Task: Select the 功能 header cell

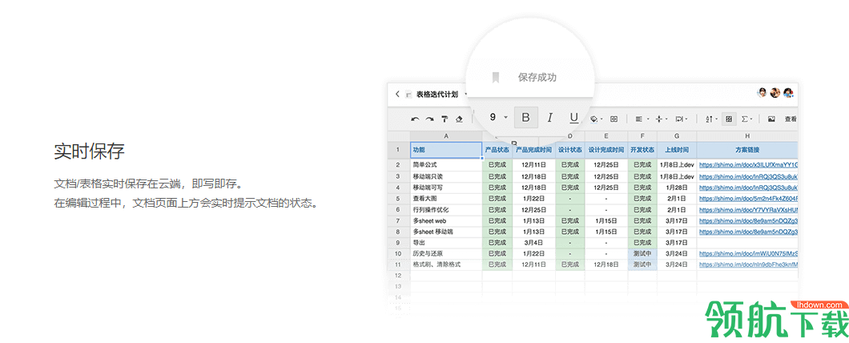Action: pos(446,150)
